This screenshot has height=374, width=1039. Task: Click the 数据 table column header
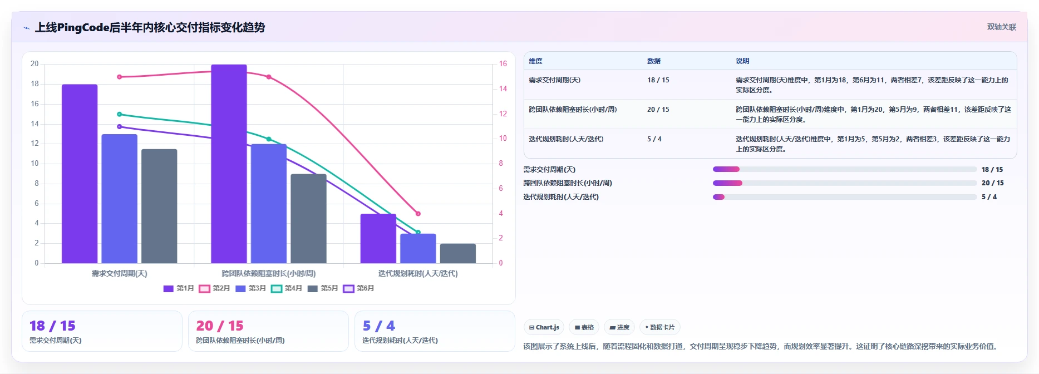point(654,61)
